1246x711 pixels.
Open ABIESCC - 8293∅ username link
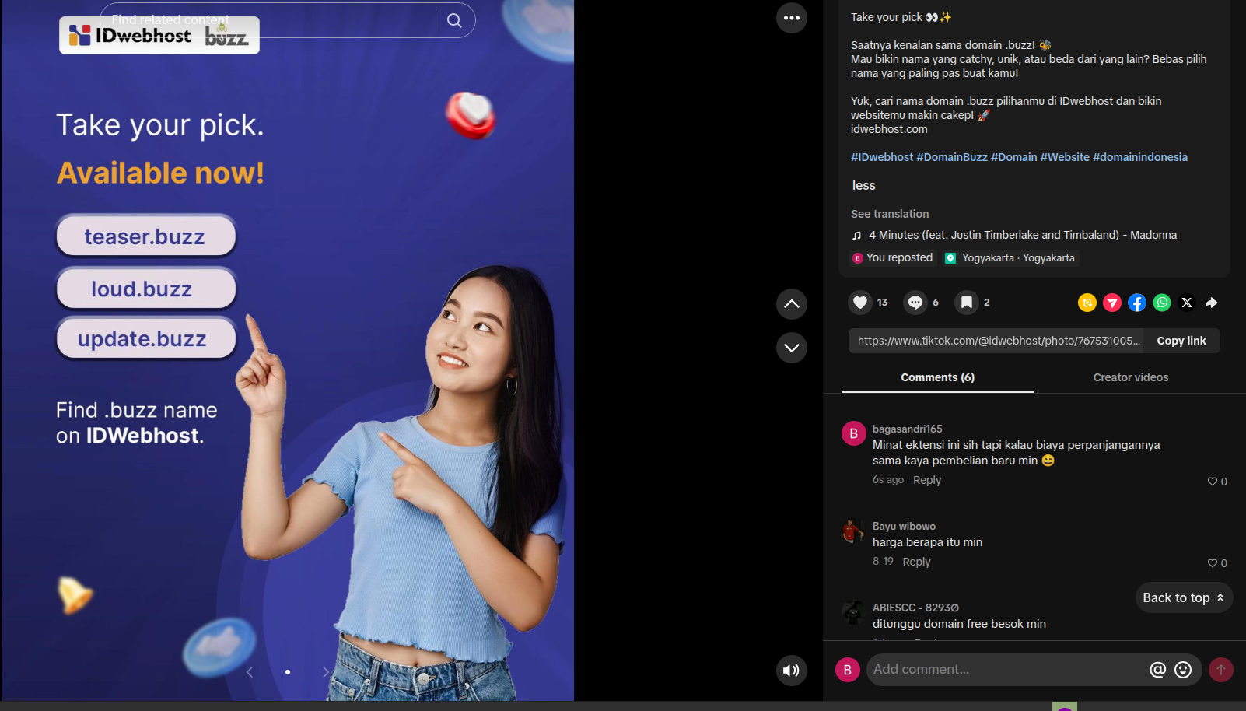[x=916, y=608]
